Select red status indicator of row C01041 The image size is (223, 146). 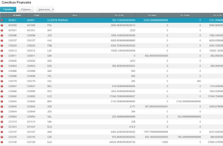coord(2,127)
